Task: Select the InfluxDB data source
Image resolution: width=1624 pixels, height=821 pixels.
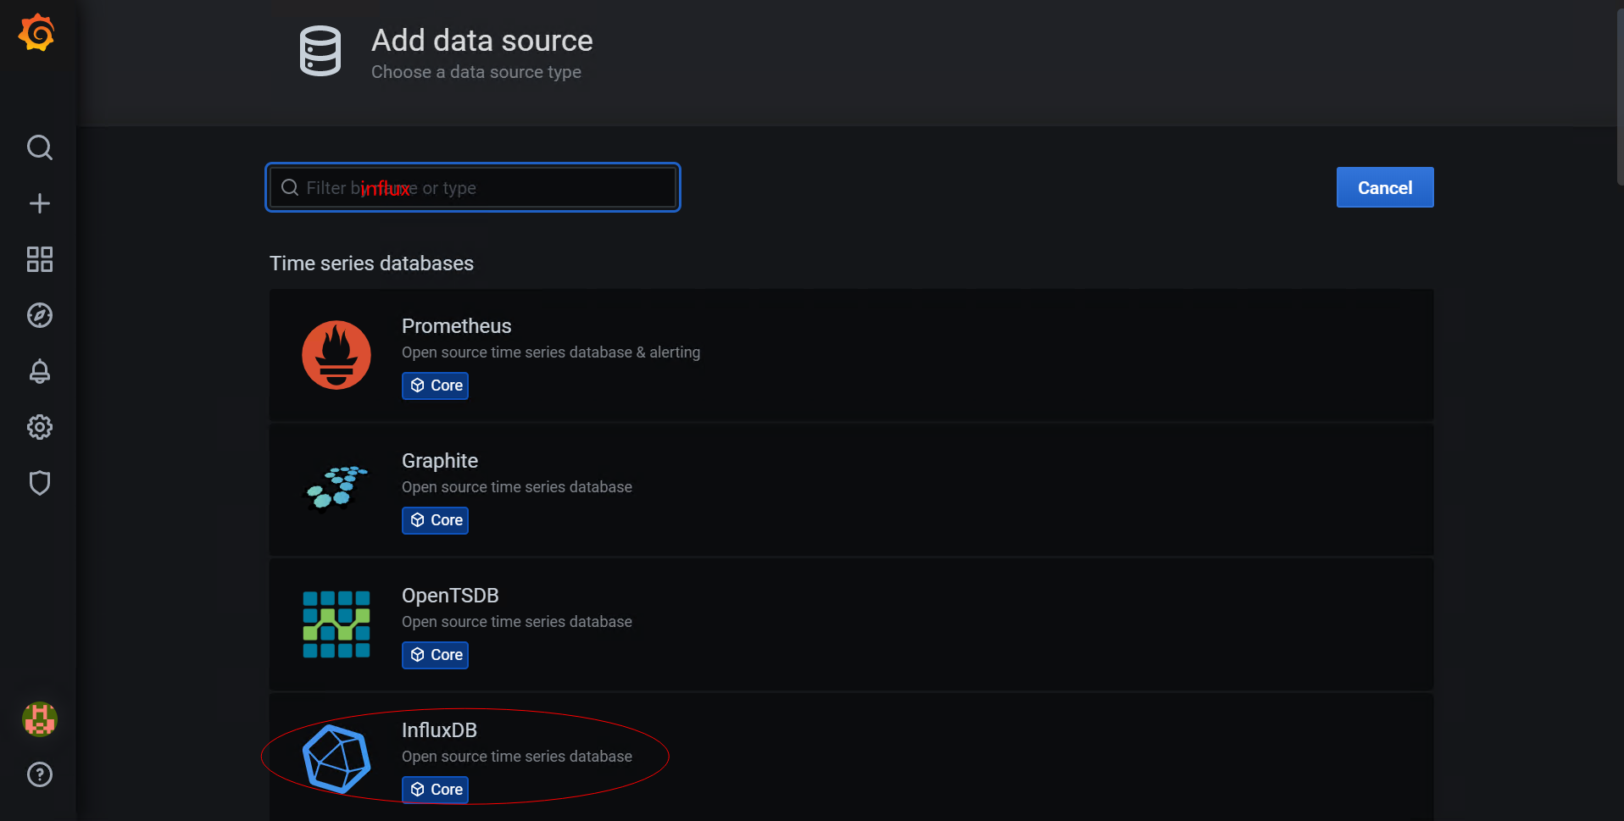Action: [439, 730]
